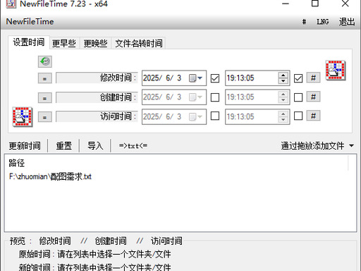Decrease modified time with down spinner arrow
361x271 pixels.
pyautogui.click(x=283, y=81)
